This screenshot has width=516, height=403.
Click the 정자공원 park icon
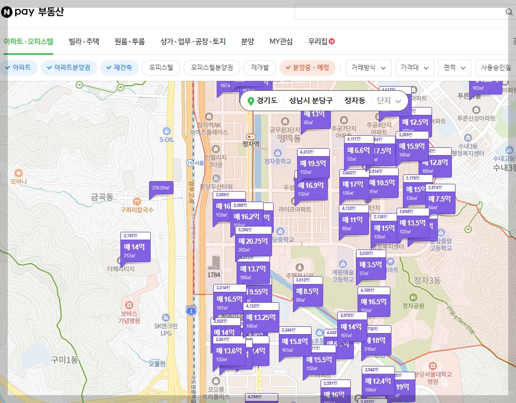tap(413, 298)
